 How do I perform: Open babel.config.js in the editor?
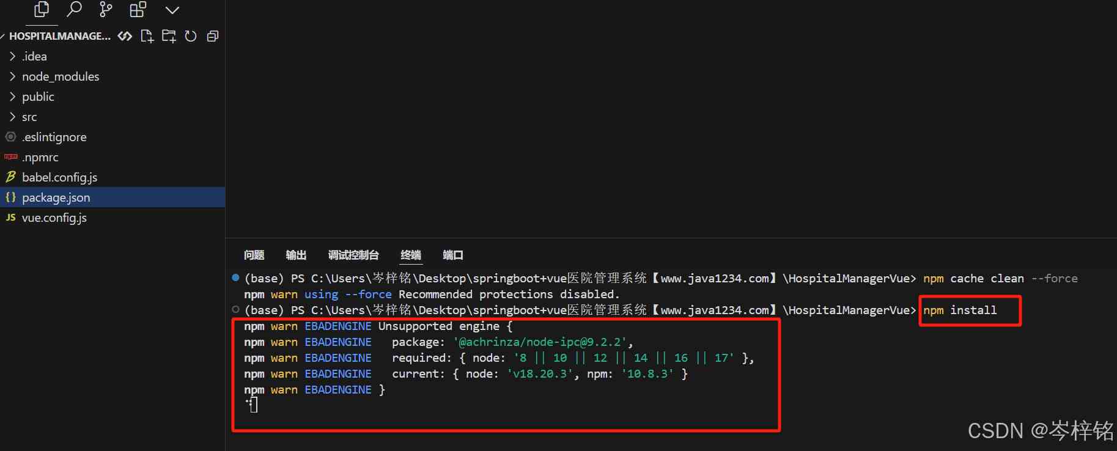tap(59, 177)
